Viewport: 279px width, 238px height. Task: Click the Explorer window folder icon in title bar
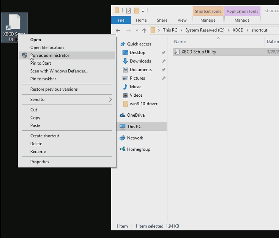click(x=117, y=10)
